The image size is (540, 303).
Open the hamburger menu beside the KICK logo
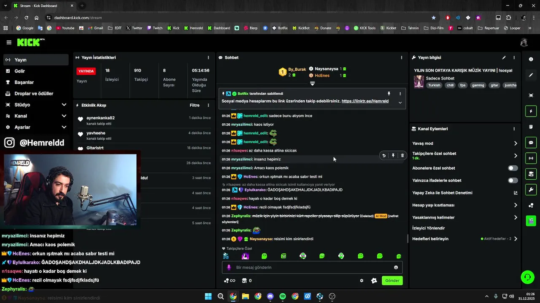click(9, 43)
